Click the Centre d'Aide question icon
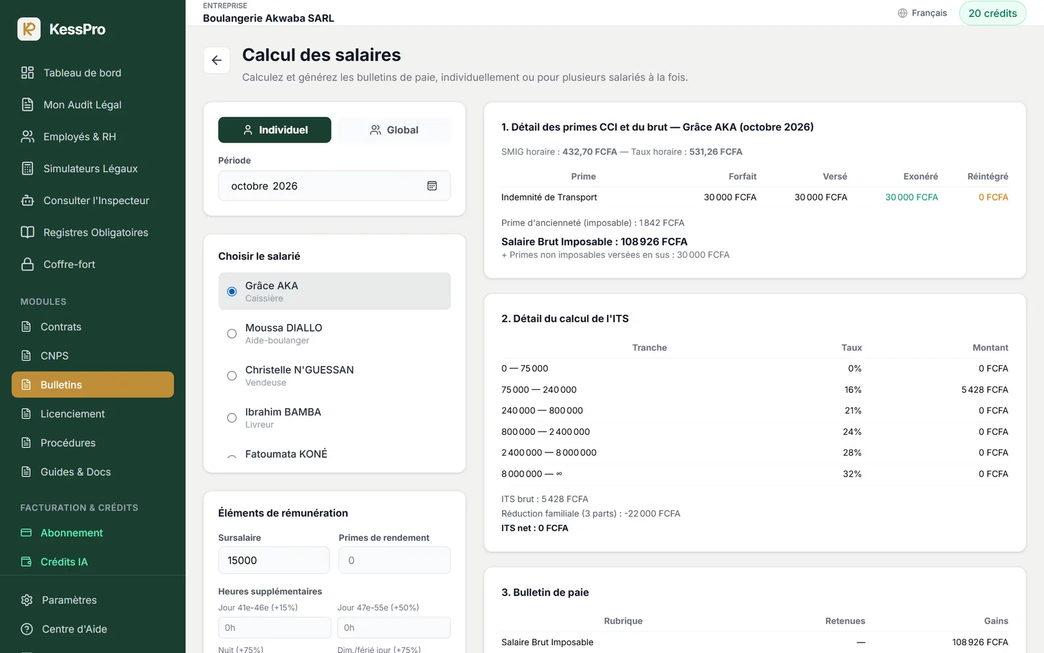Image resolution: width=1044 pixels, height=653 pixels. point(27,629)
